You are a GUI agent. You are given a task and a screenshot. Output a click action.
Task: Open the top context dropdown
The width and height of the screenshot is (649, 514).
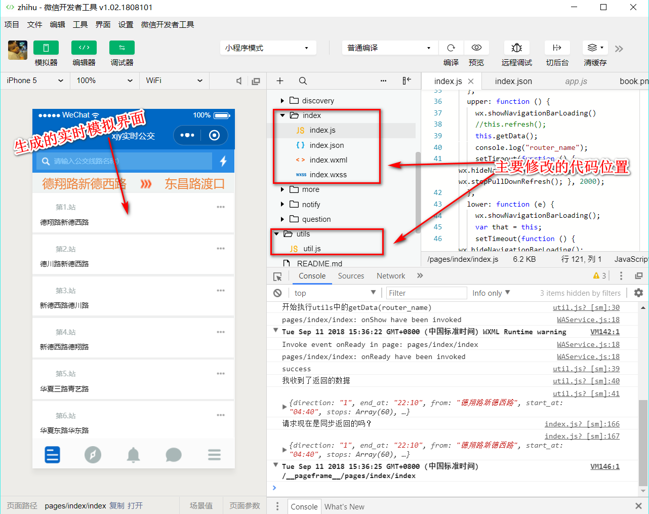click(x=335, y=293)
